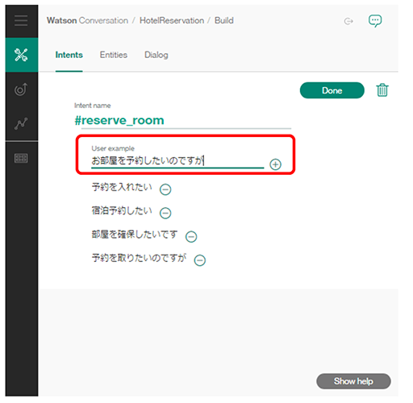This screenshot has height=403, width=413.
Task: Open the hamburger navigation menu
Action: tap(21, 21)
